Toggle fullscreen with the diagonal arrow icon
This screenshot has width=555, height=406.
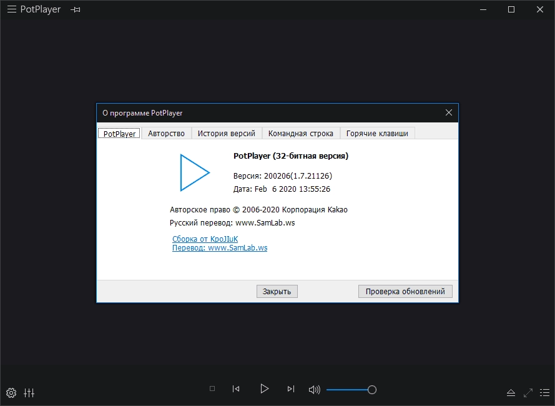[528, 392]
